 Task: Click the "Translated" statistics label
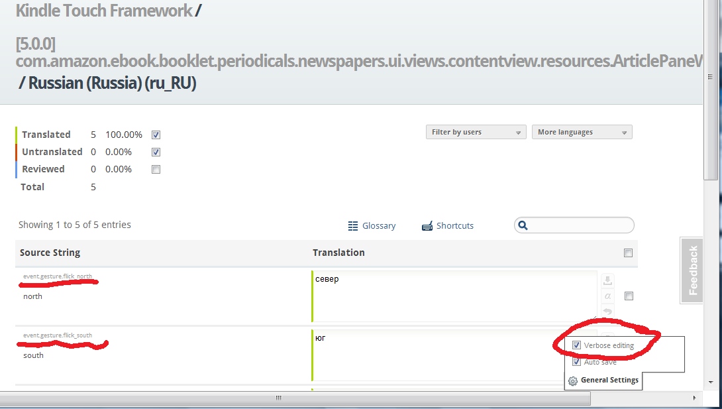click(x=46, y=135)
